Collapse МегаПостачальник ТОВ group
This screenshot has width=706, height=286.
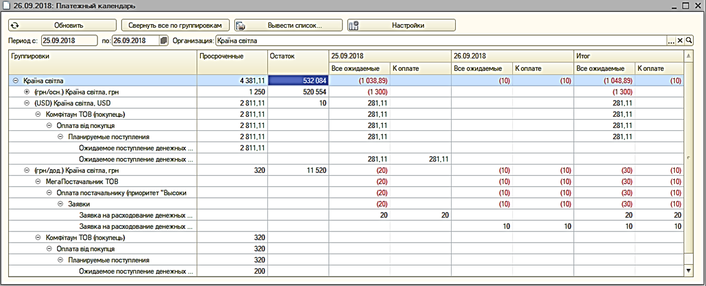[x=38, y=181]
